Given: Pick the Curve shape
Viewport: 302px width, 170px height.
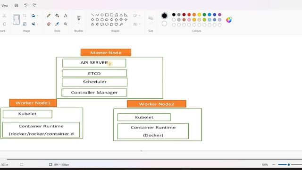Looking at the screenshot, I should (97, 15).
